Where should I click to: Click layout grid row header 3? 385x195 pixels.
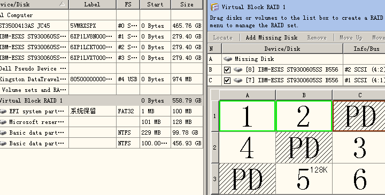pos(215,179)
